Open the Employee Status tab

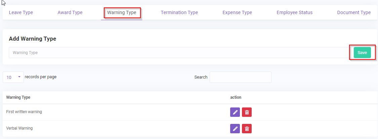pyautogui.click(x=294, y=13)
